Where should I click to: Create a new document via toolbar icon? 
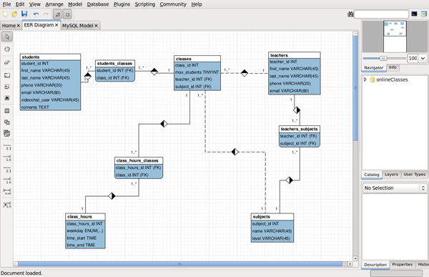point(5,14)
